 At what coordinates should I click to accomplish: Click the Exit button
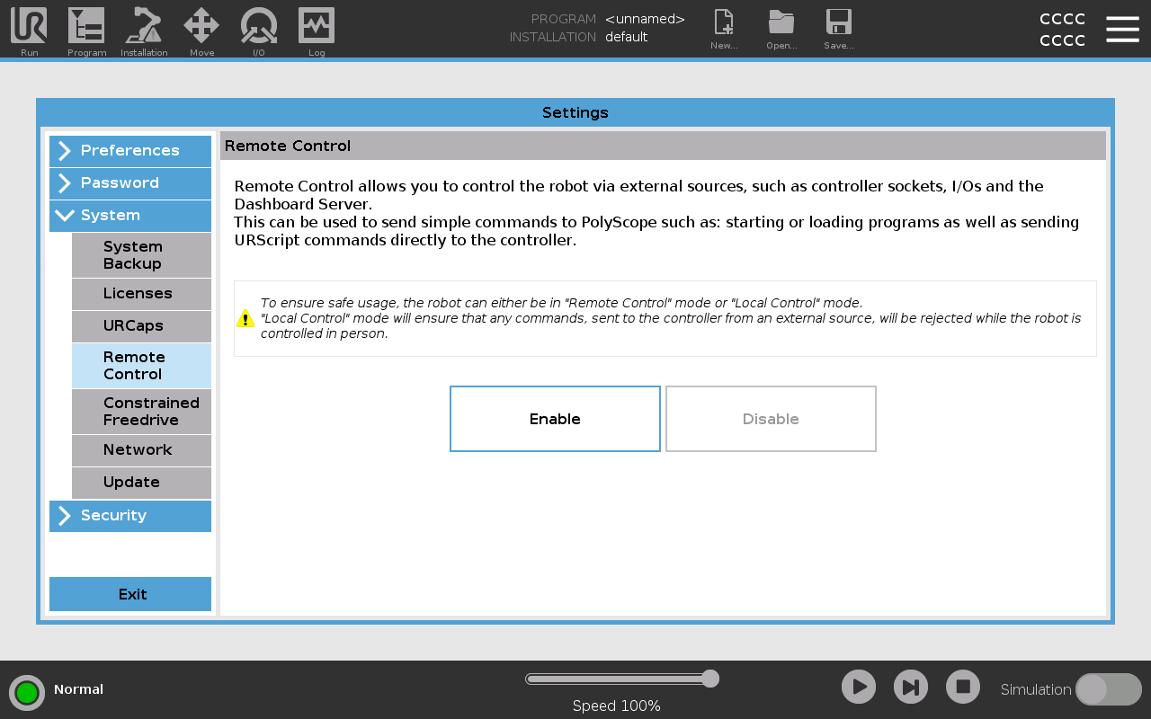(130, 594)
